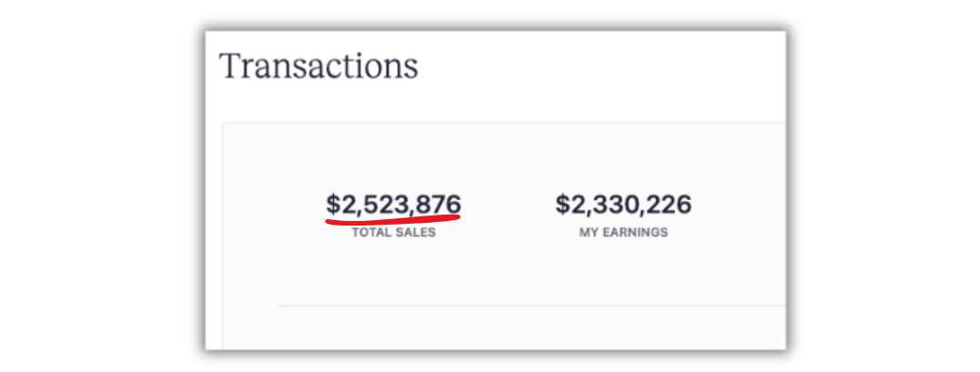Click the word MY in the label
The height and width of the screenshot is (372, 980).
(x=588, y=233)
